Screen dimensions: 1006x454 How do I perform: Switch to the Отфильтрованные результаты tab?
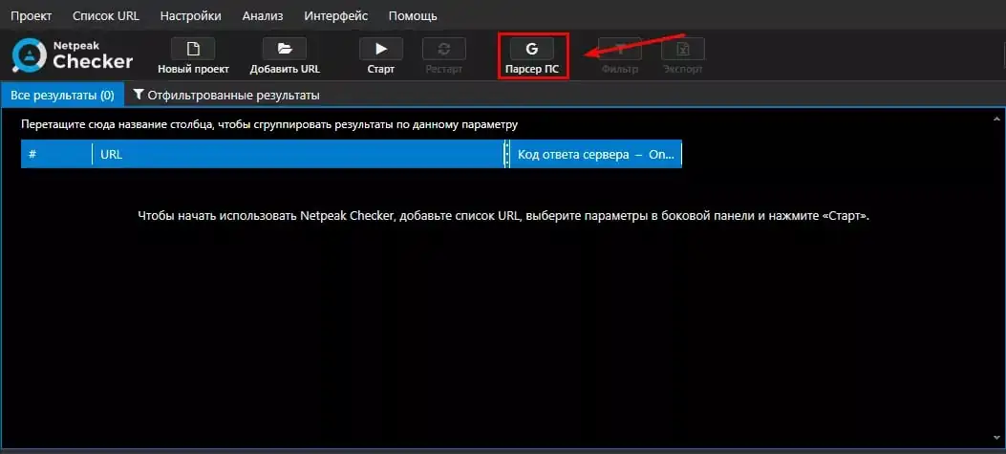[x=226, y=95]
